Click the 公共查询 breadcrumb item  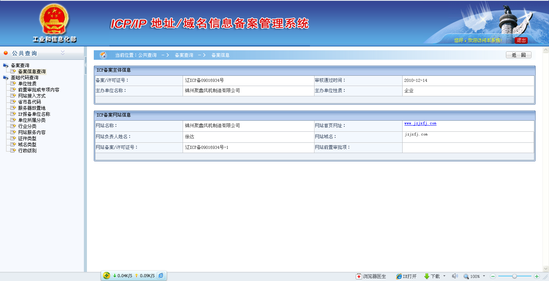click(x=147, y=55)
